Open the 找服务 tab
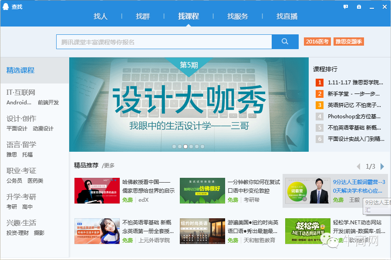The image size is (391, 260). [x=238, y=17]
